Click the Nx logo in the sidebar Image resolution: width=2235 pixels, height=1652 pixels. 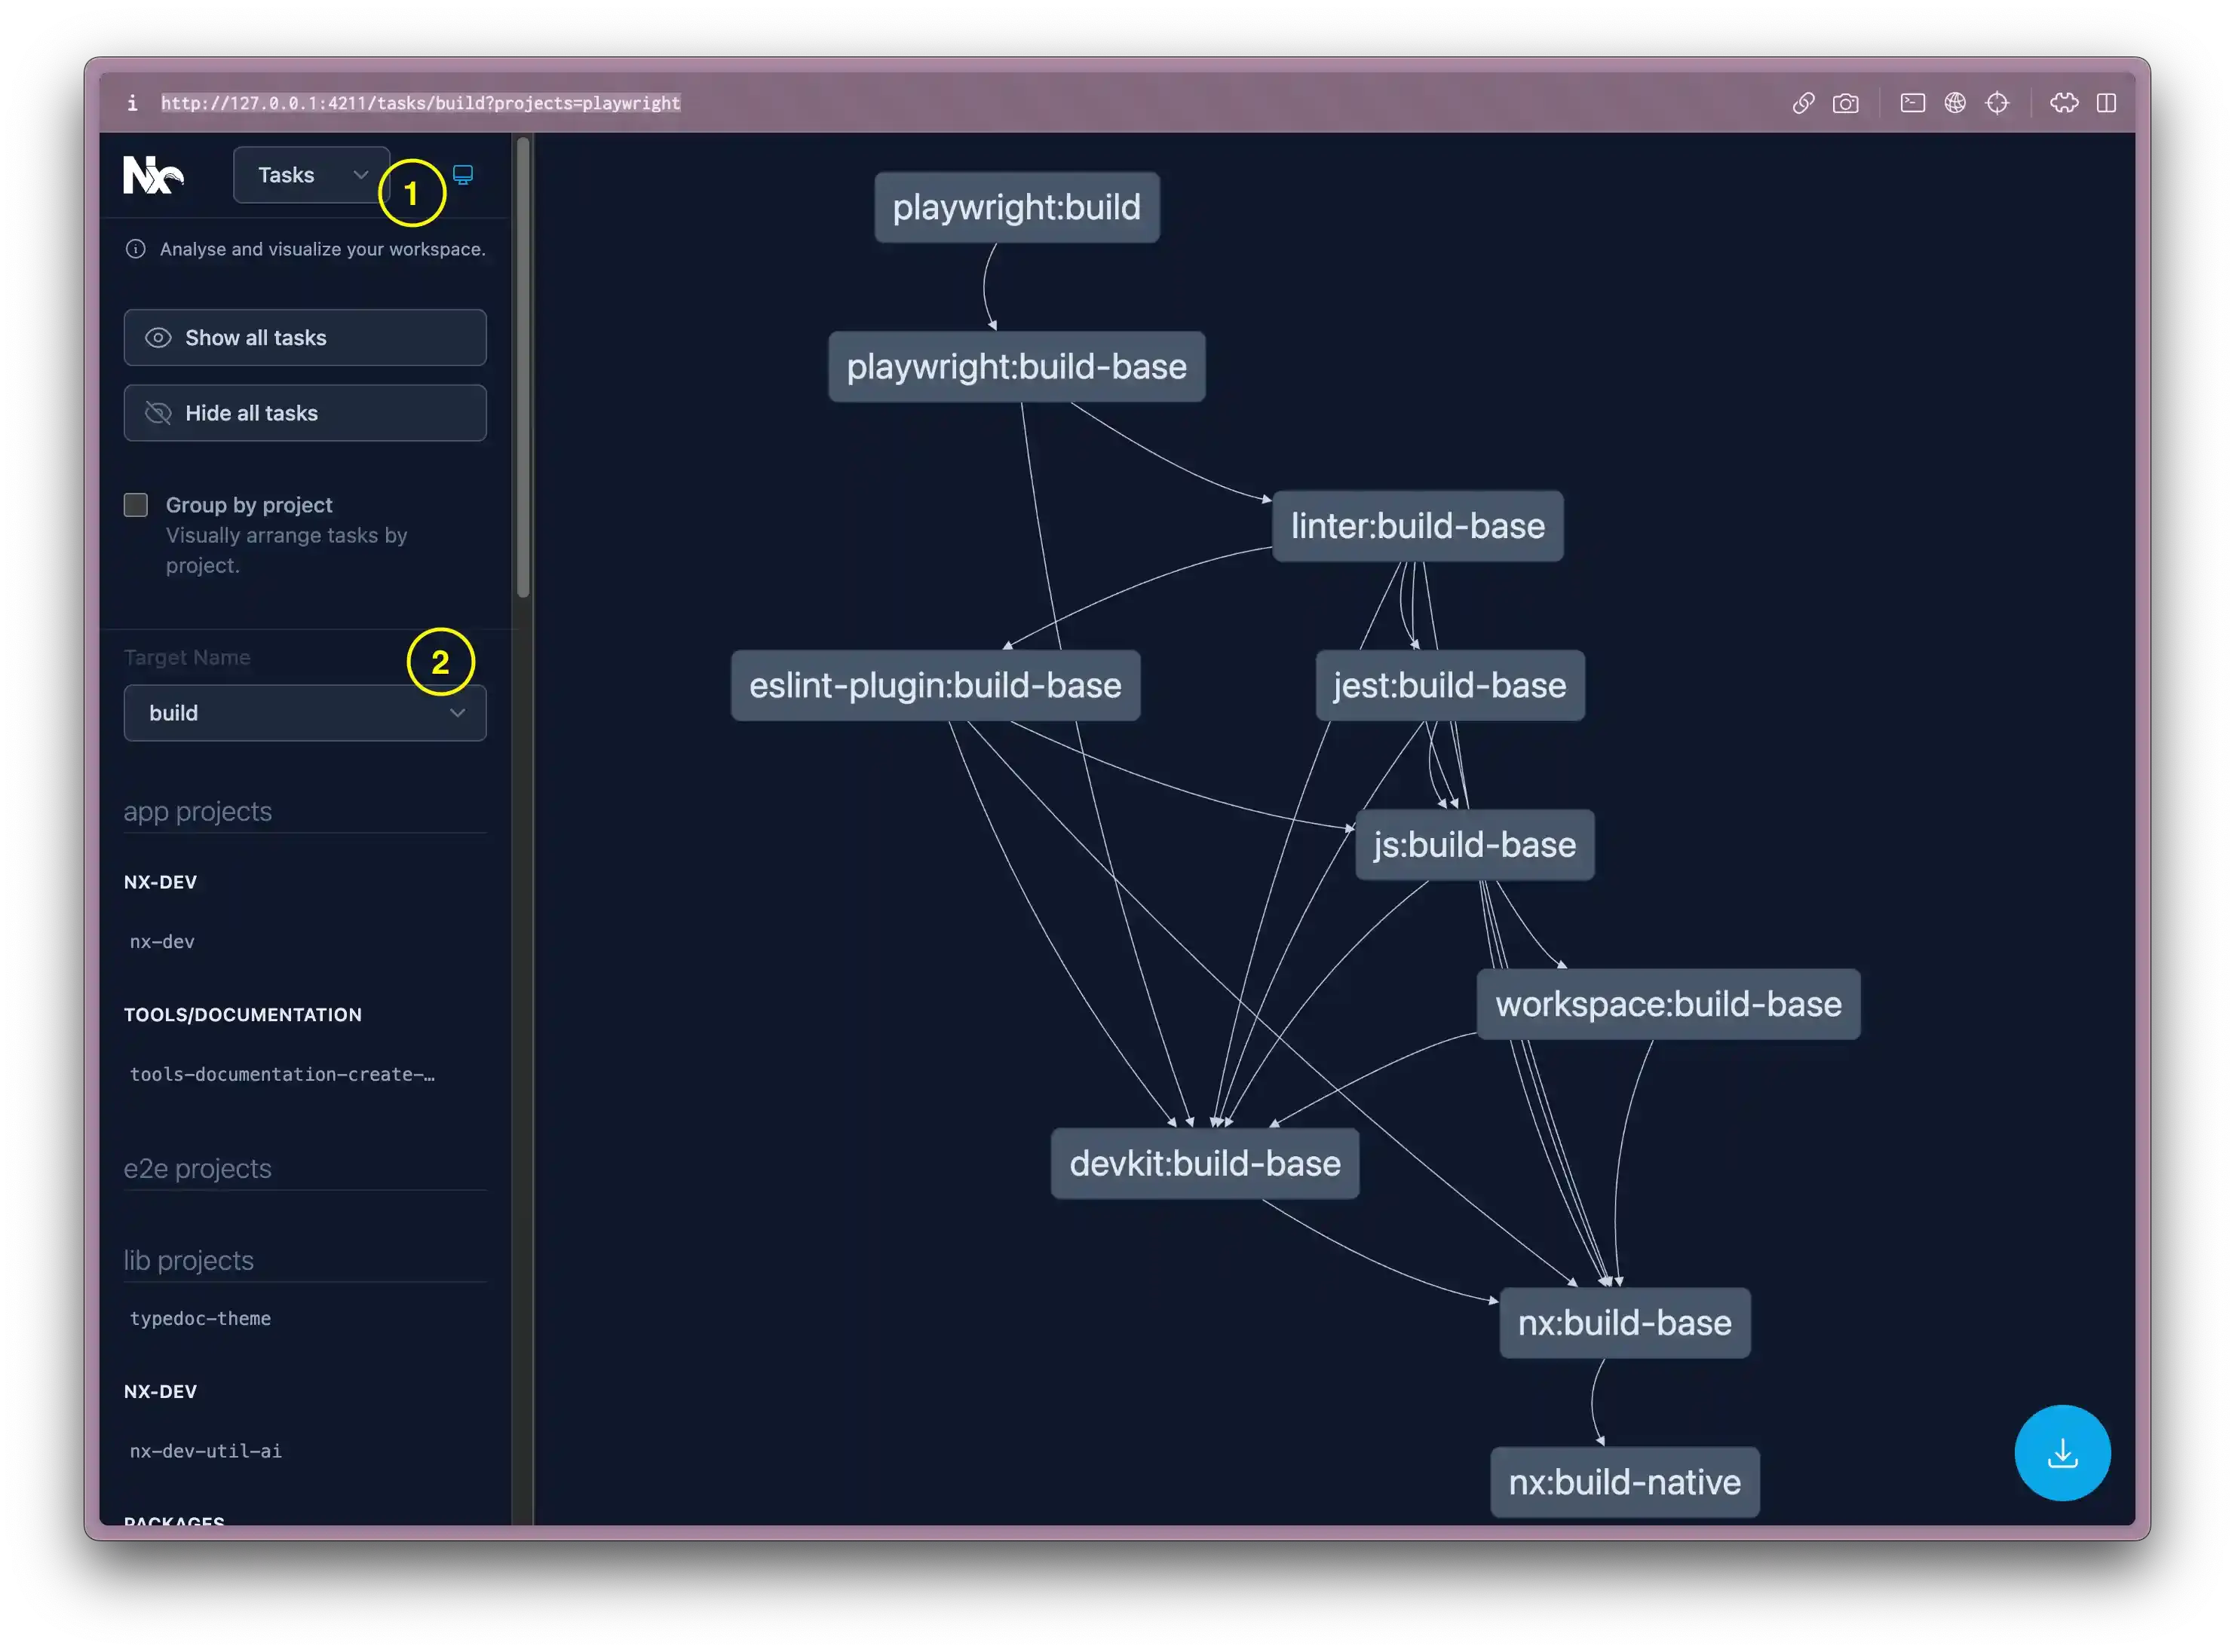pos(155,175)
